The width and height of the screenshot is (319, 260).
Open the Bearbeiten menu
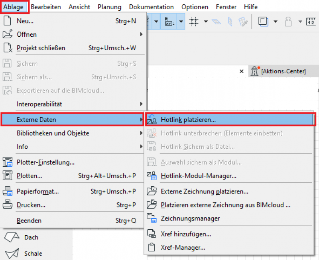point(46,7)
